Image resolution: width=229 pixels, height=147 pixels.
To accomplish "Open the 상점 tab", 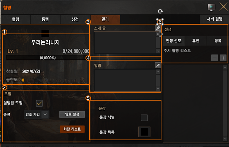I will (75, 20).
